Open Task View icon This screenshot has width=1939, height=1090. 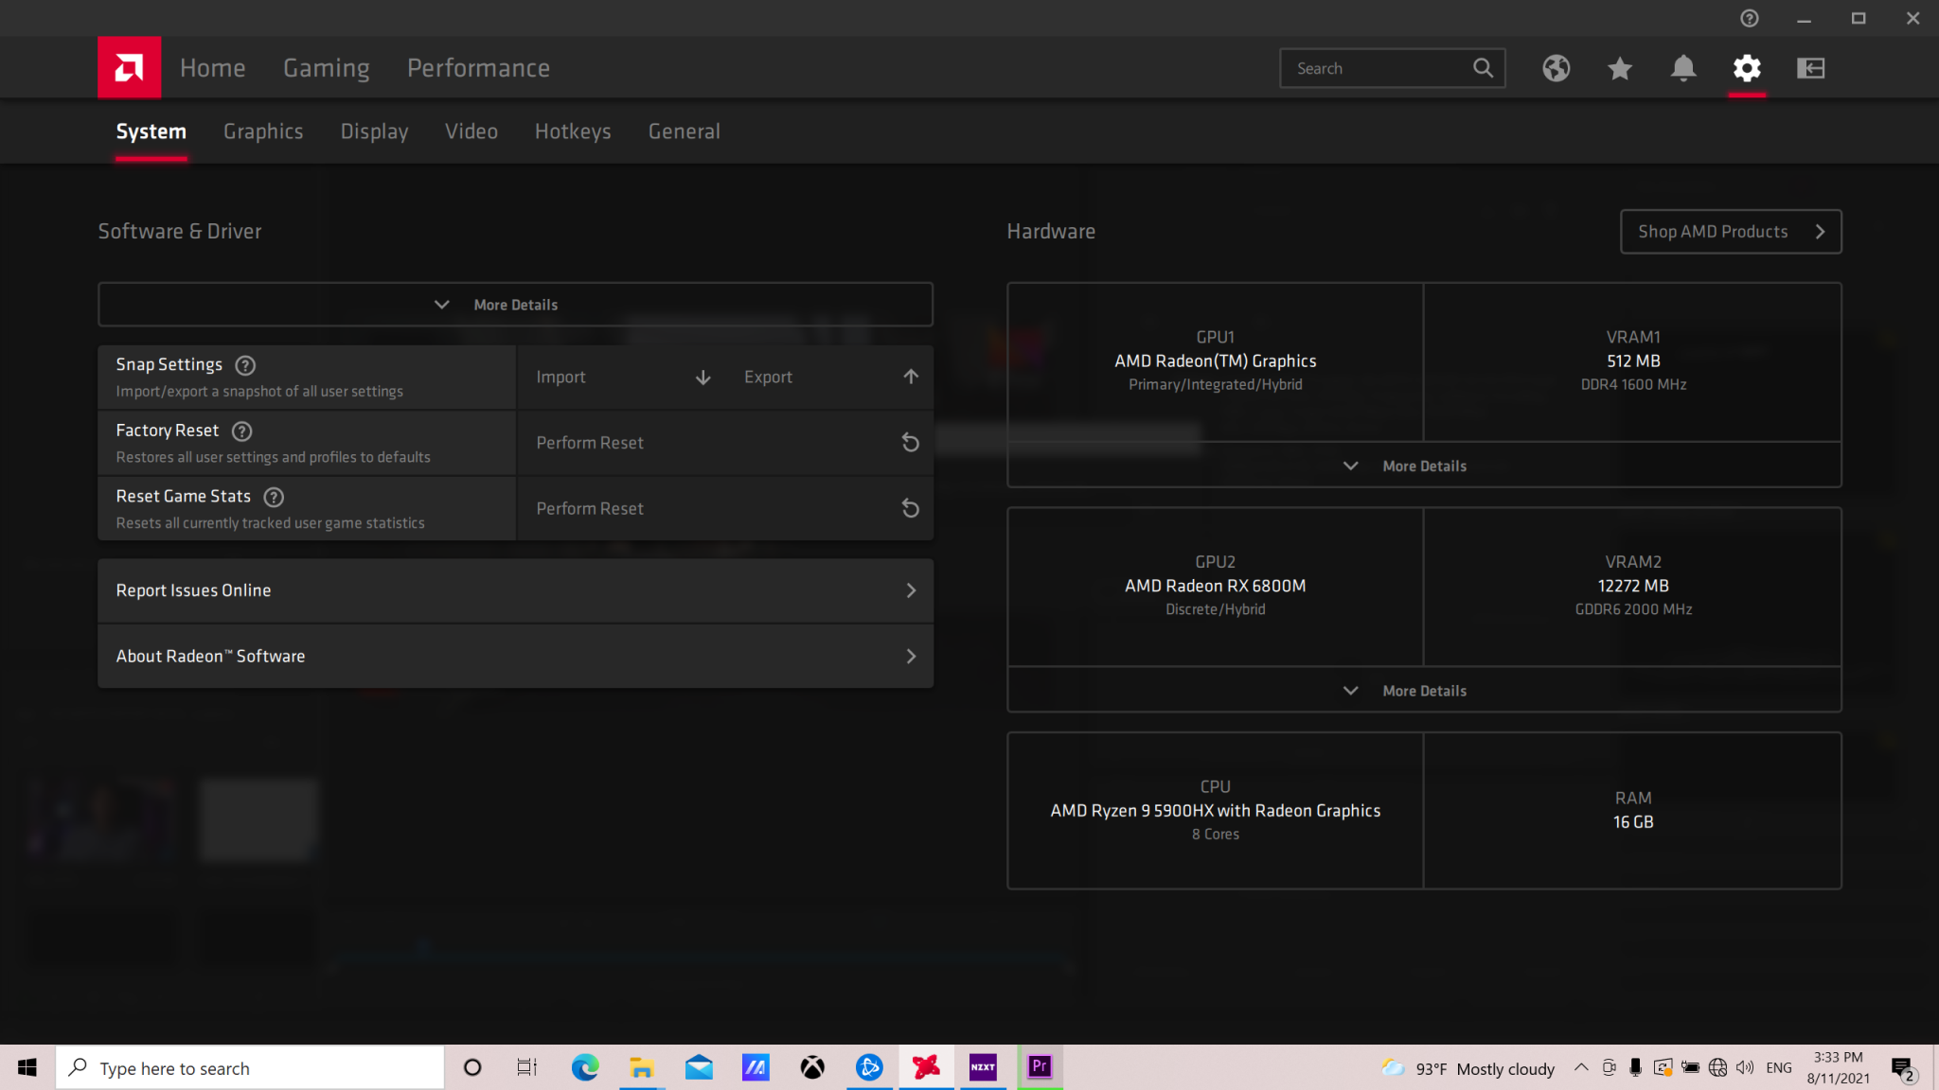(527, 1067)
